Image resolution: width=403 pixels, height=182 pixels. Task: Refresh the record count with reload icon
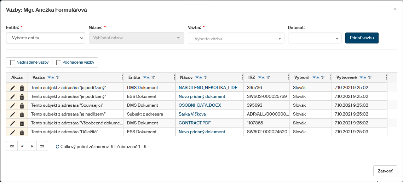coord(58,146)
